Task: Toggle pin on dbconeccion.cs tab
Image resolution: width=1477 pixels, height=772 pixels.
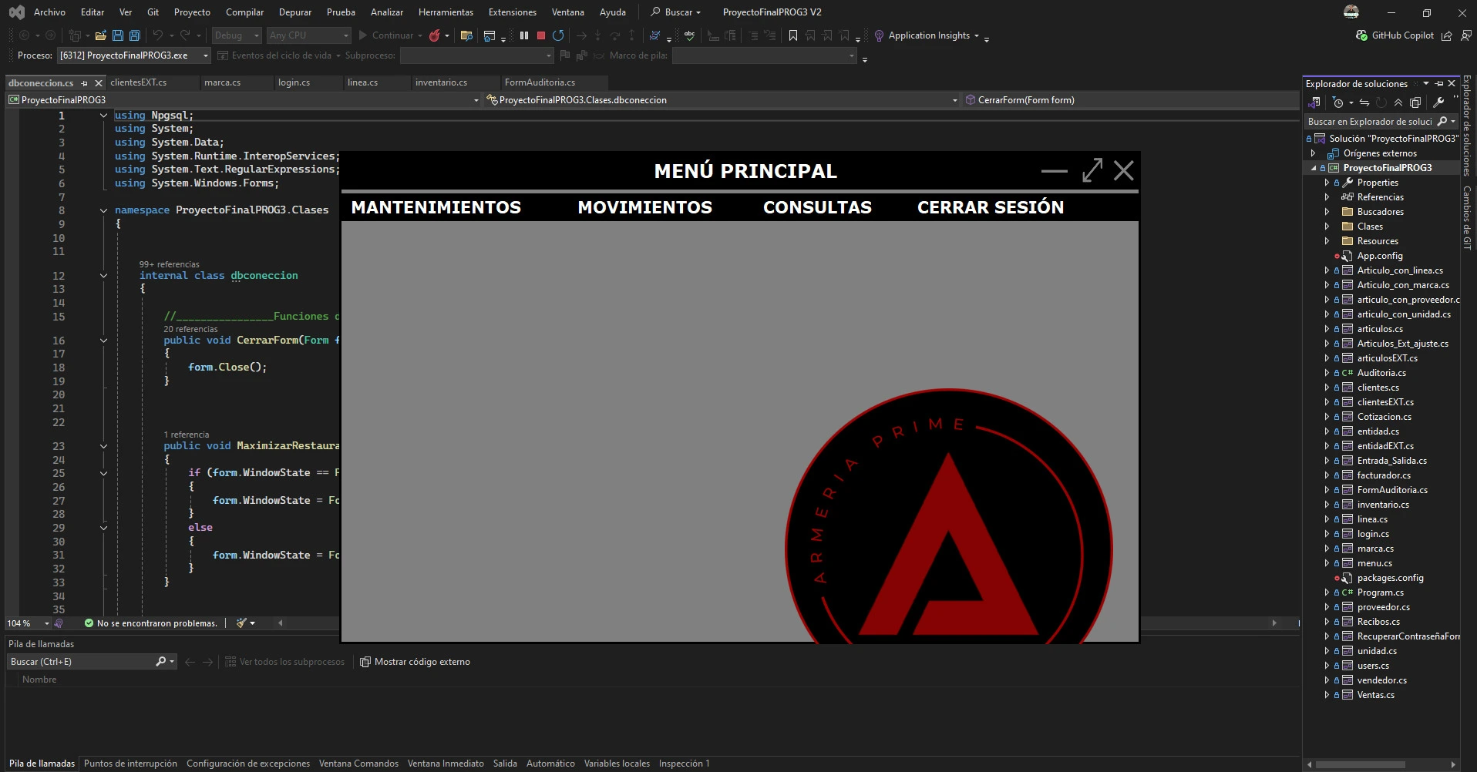Action: tap(84, 83)
